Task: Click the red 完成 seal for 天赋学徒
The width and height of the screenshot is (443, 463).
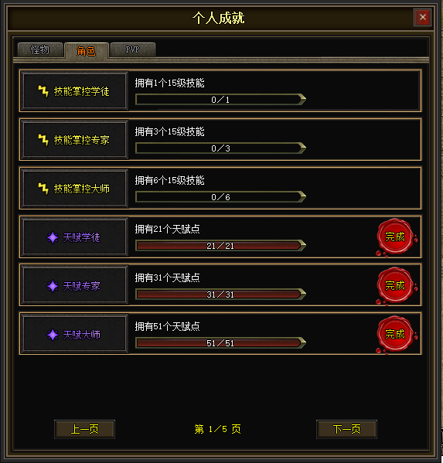Action: [396, 237]
